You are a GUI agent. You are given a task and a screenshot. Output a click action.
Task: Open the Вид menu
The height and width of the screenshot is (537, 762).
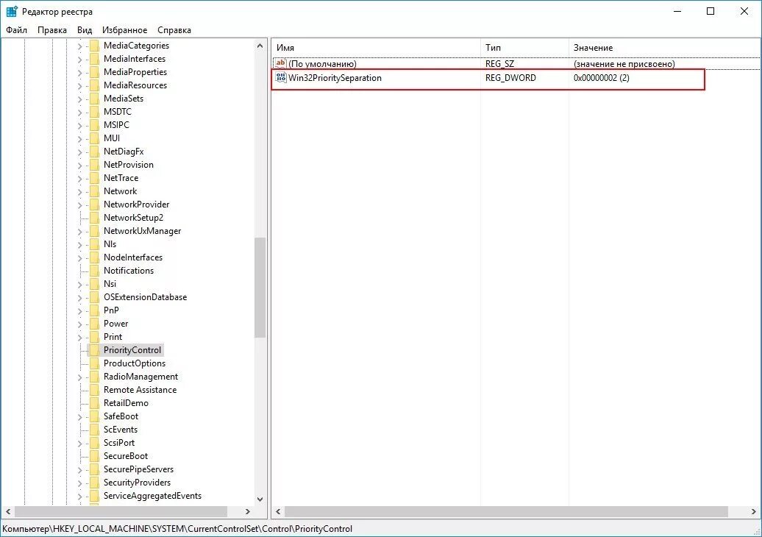click(85, 30)
